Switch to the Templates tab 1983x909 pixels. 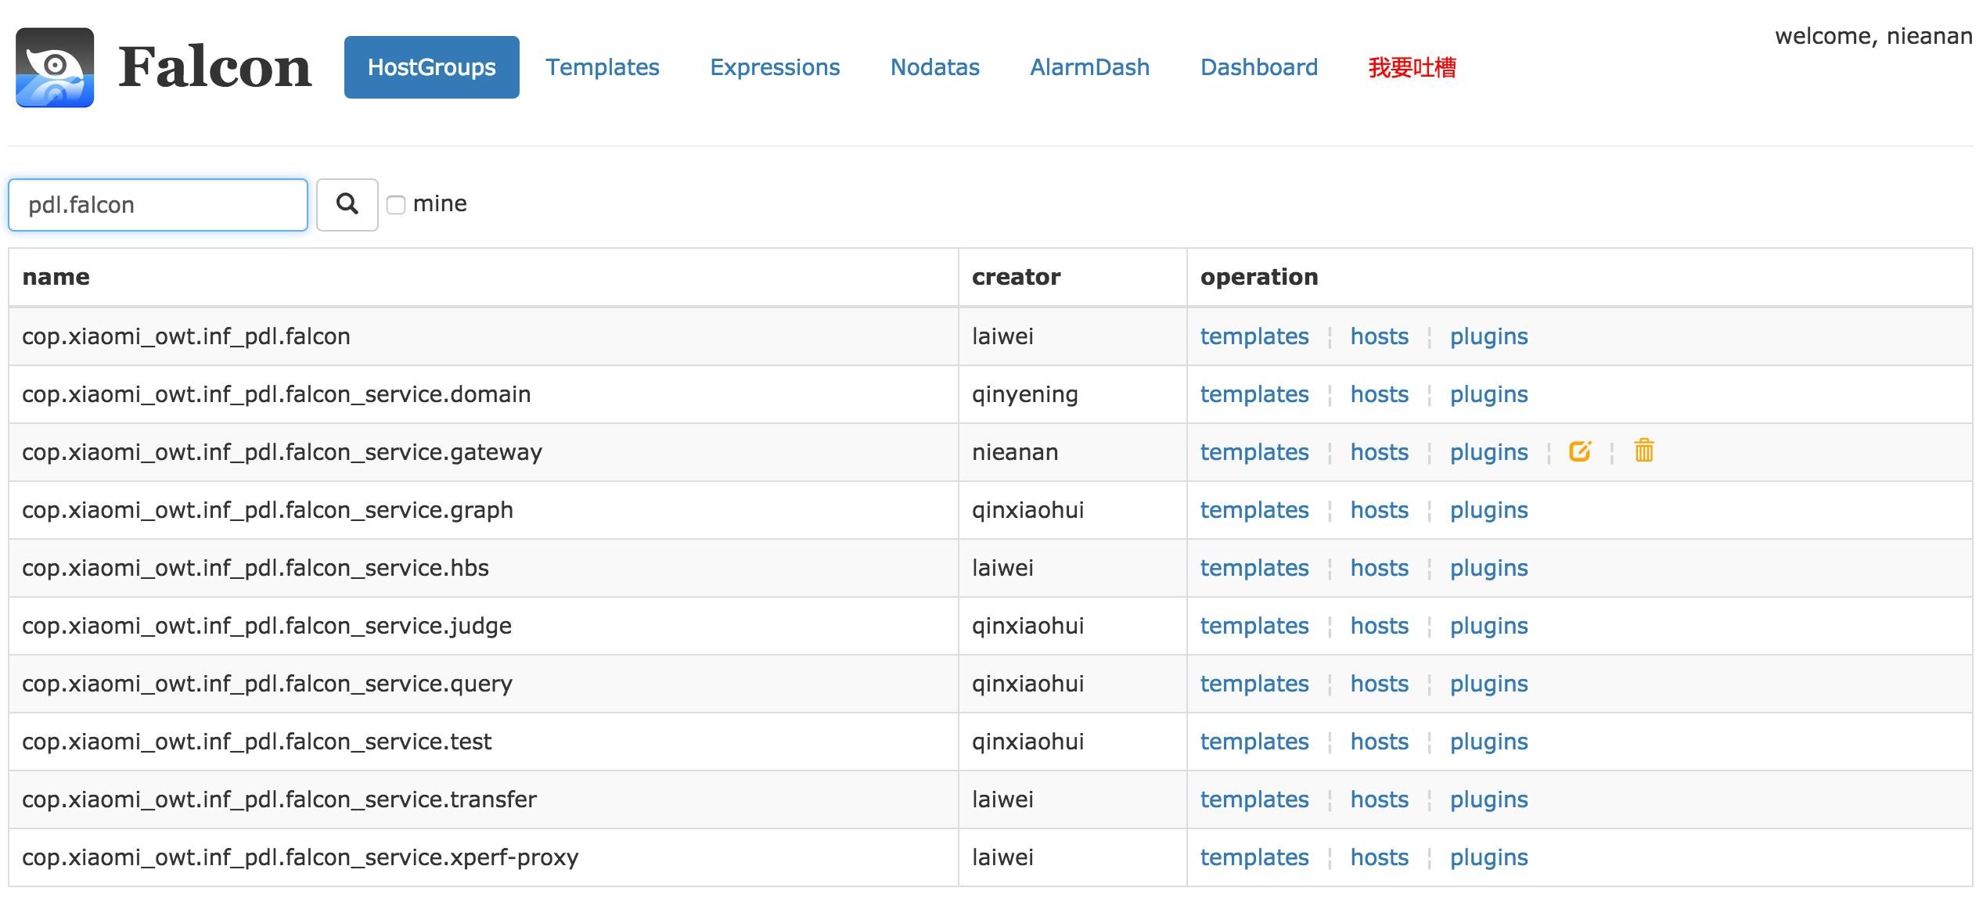(x=602, y=67)
